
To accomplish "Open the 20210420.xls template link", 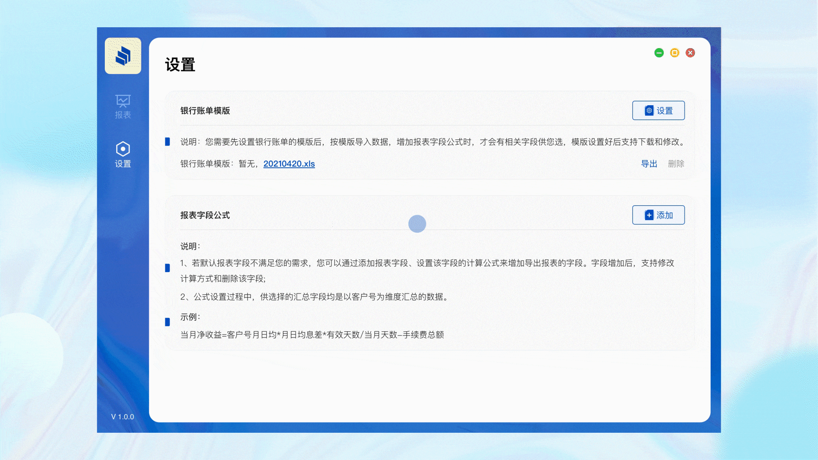I will (x=289, y=164).
